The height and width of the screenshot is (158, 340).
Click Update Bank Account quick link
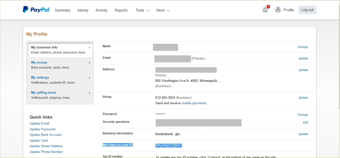[x=45, y=135]
